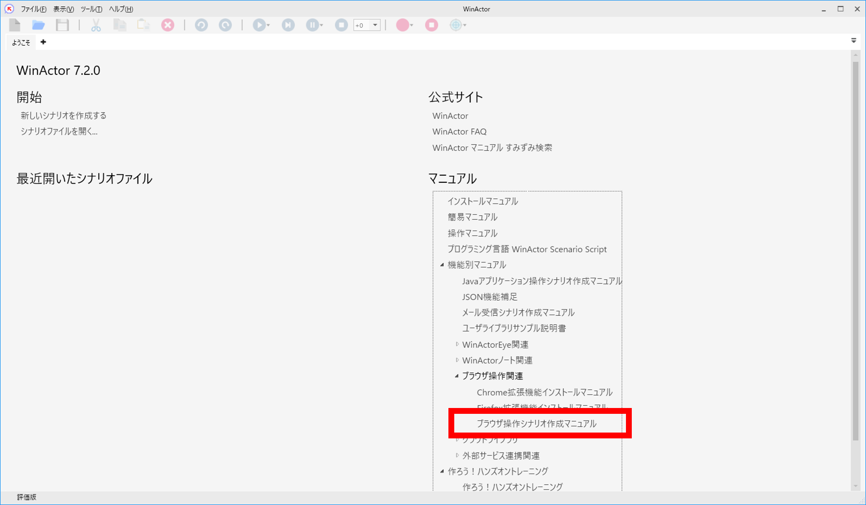
Task: Expand the WinActorノート関連 tree node
Action: [x=457, y=360]
